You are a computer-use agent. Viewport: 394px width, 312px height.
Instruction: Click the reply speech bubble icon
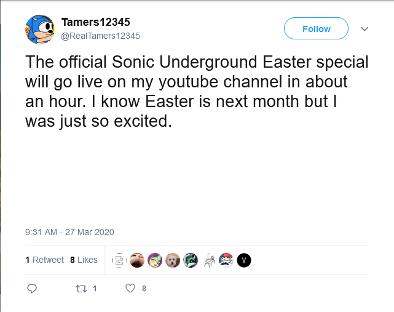click(33, 288)
